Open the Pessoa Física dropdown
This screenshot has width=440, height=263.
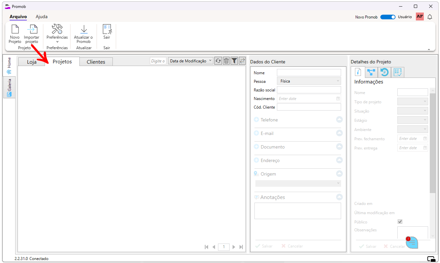click(x=309, y=81)
